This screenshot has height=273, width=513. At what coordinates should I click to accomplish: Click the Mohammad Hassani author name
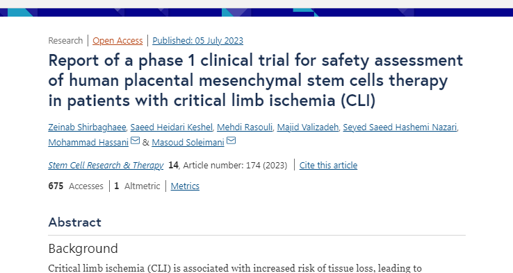coord(88,143)
